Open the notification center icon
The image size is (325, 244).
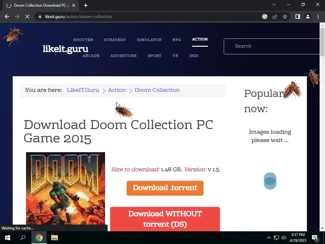(315, 238)
